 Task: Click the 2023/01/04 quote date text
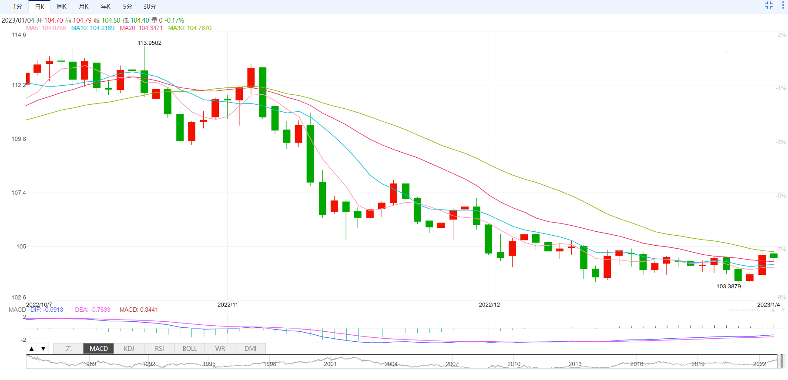coord(18,20)
